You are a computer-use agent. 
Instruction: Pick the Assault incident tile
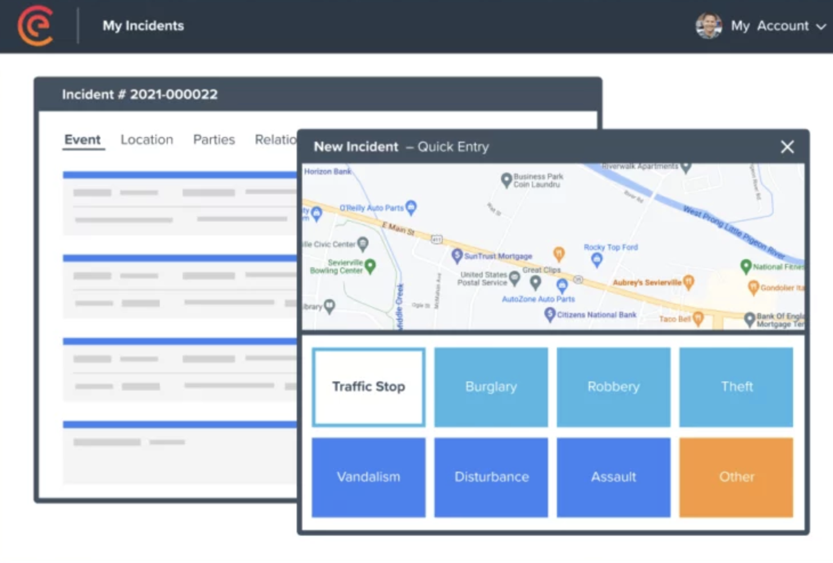pyautogui.click(x=613, y=477)
